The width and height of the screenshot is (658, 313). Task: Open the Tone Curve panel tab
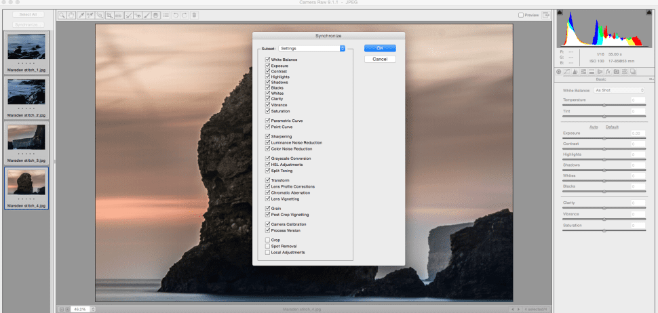click(x=567, y=72)
